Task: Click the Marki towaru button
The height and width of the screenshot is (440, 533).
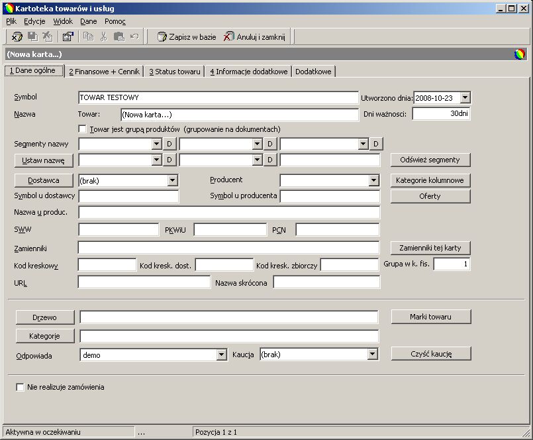Action: pos(430,317)
